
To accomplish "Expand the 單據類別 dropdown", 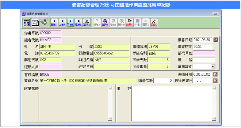I will pyautogui.click(x=213, y=66).
